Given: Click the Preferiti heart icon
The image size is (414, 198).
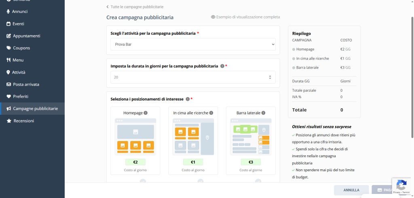Looking at the screenshot, I should pyautogui.click(x=8, y=97).
